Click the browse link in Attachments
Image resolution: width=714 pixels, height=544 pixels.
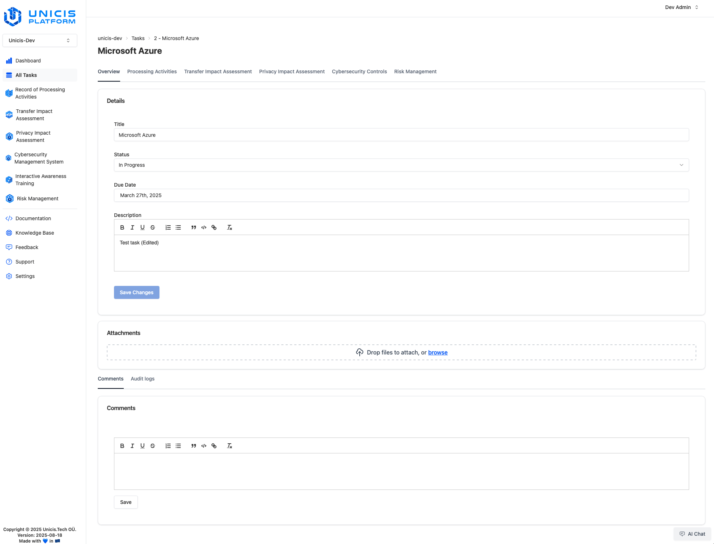click(438, 352)
